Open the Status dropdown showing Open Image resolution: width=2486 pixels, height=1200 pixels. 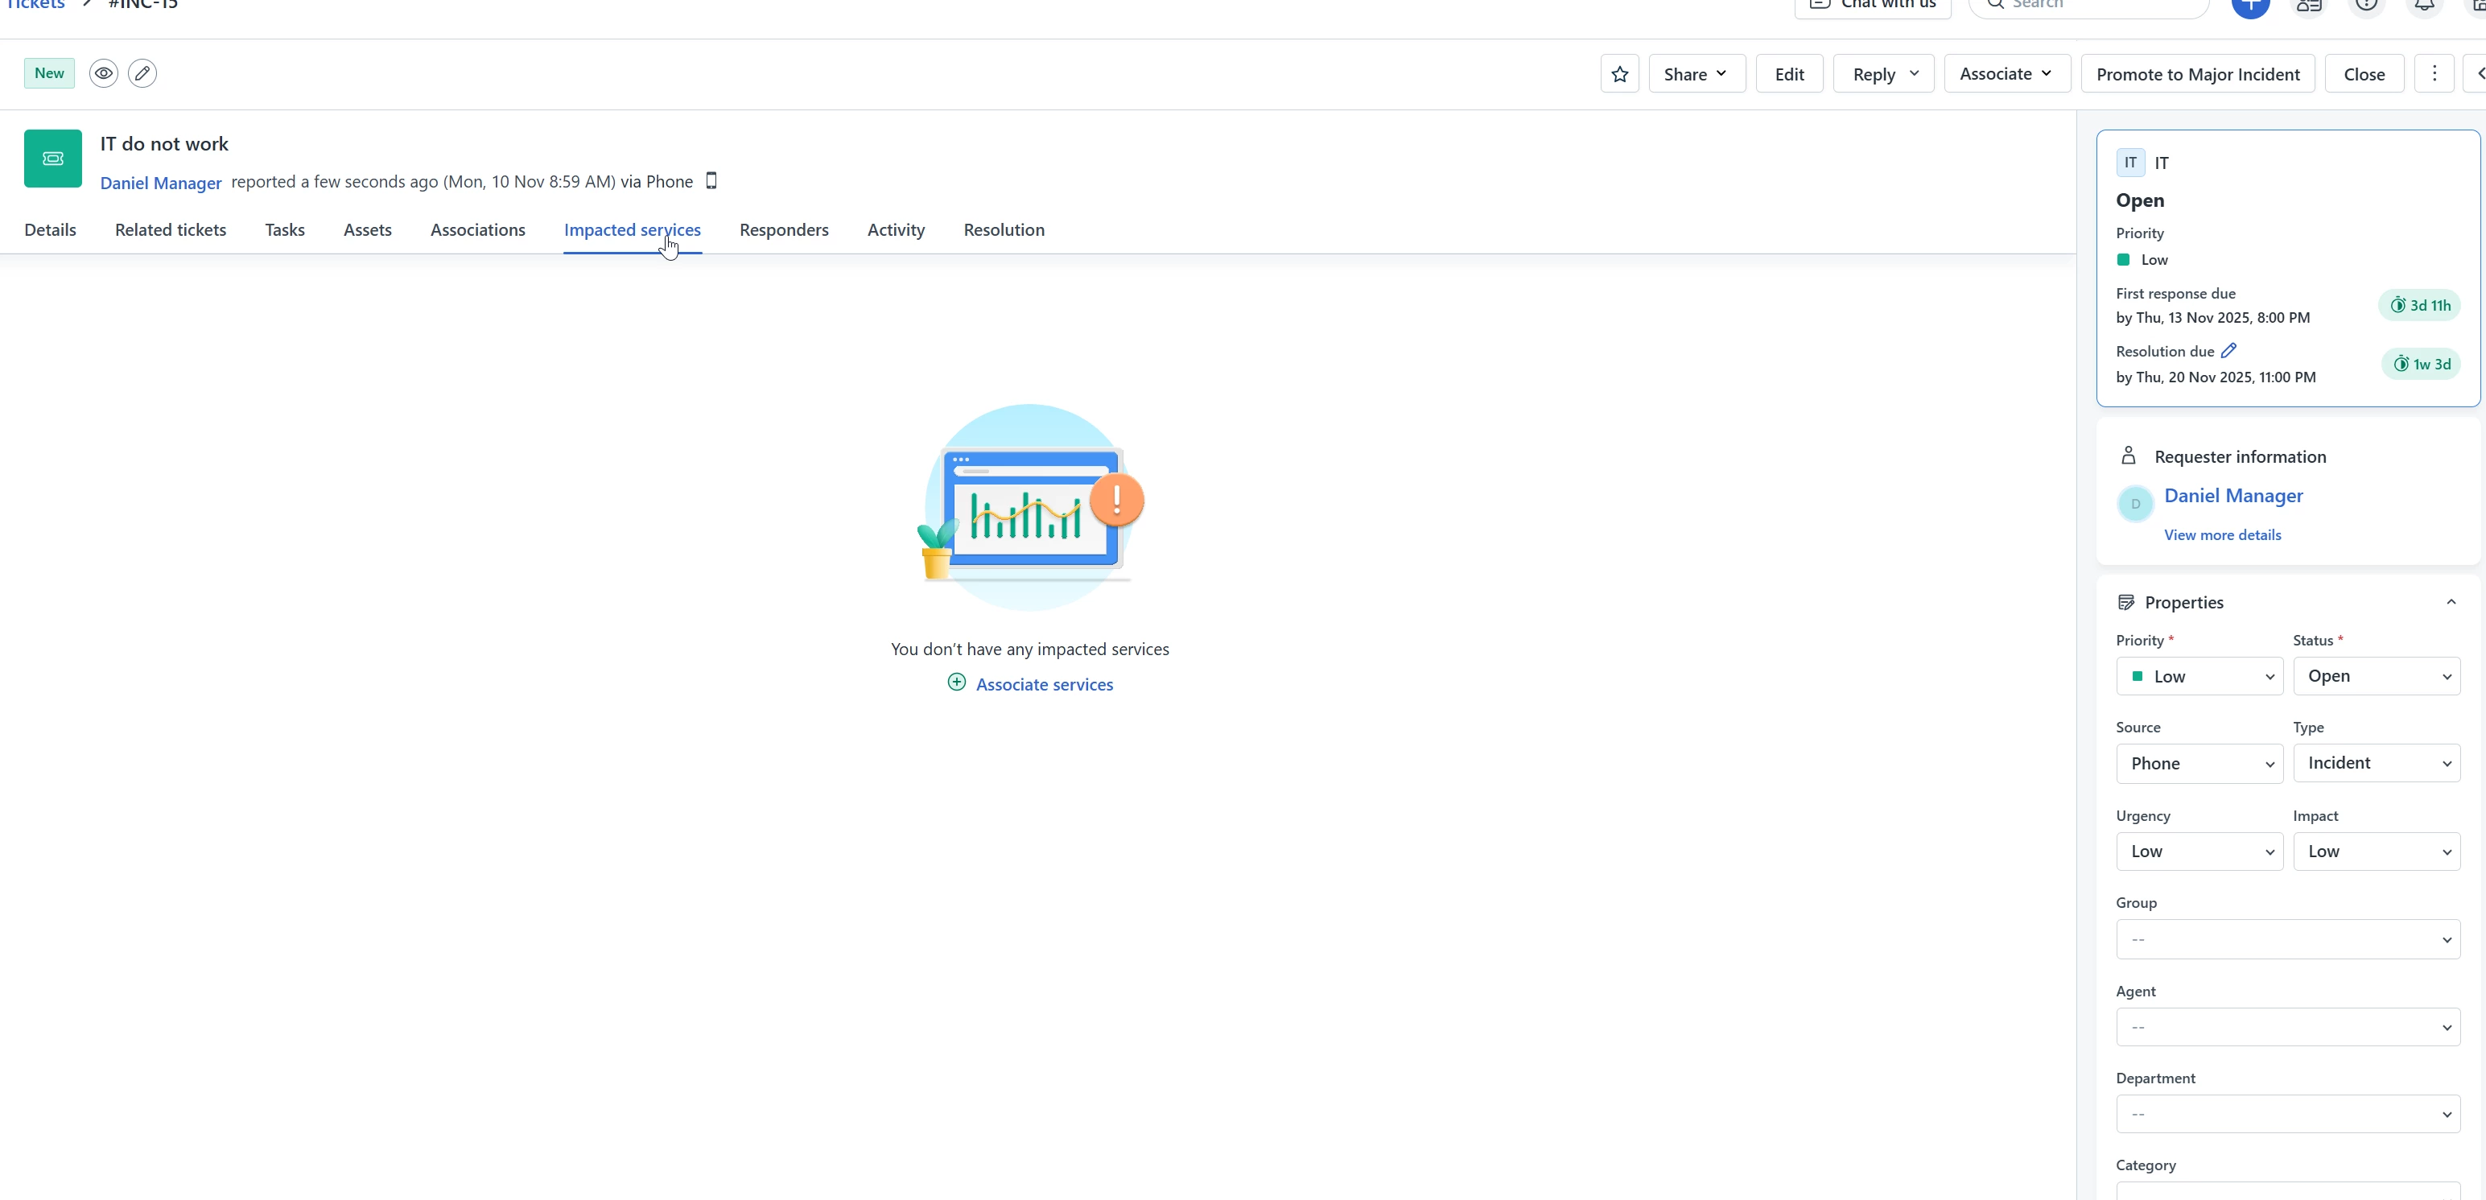[2376, 677]
